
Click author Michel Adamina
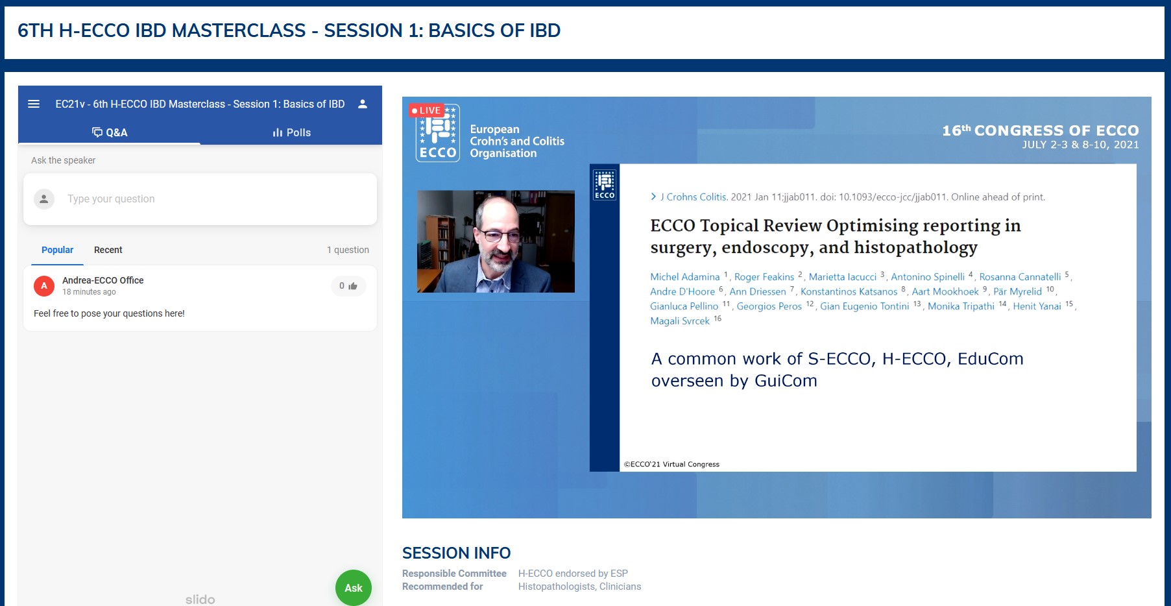(685, 277)
